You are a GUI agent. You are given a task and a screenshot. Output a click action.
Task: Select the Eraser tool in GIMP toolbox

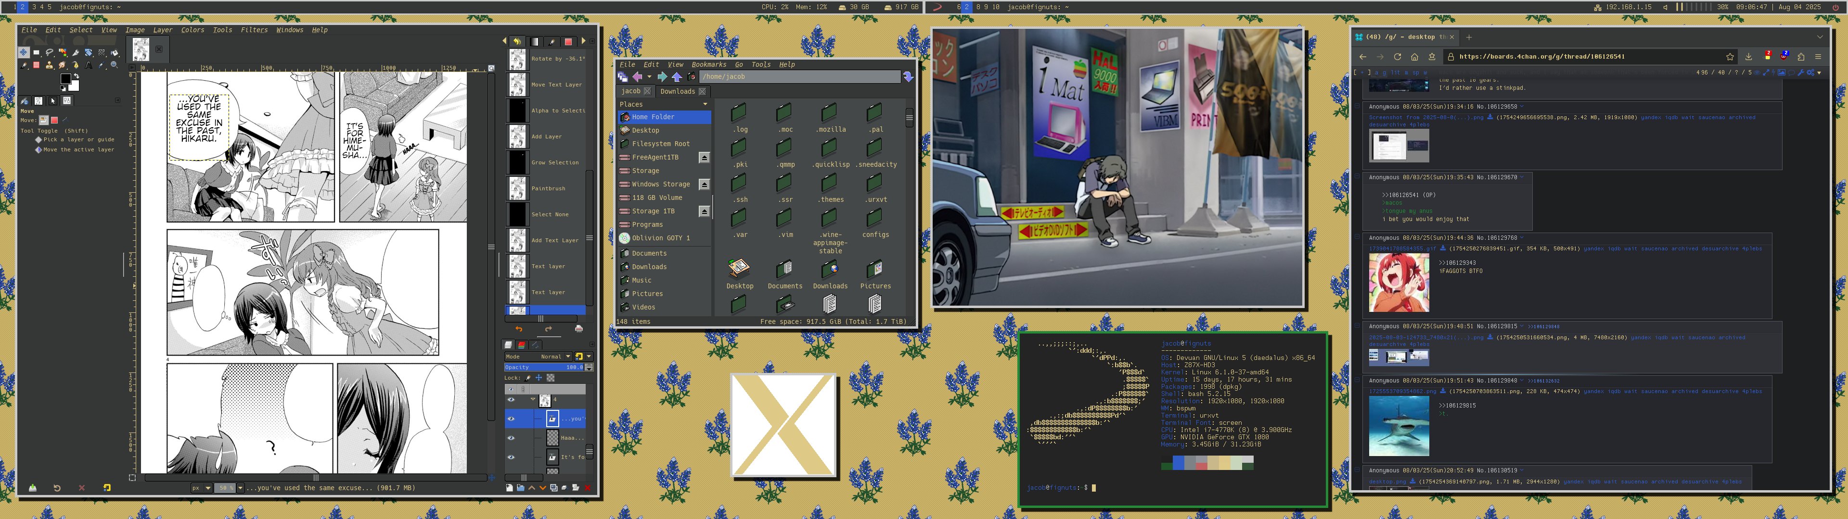tap(37, 65)
